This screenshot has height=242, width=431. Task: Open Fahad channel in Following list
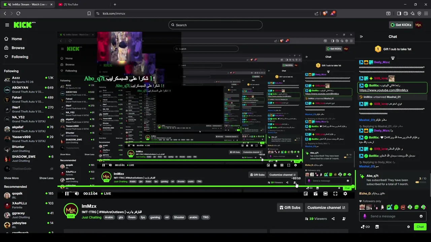(x=29, y=99)
